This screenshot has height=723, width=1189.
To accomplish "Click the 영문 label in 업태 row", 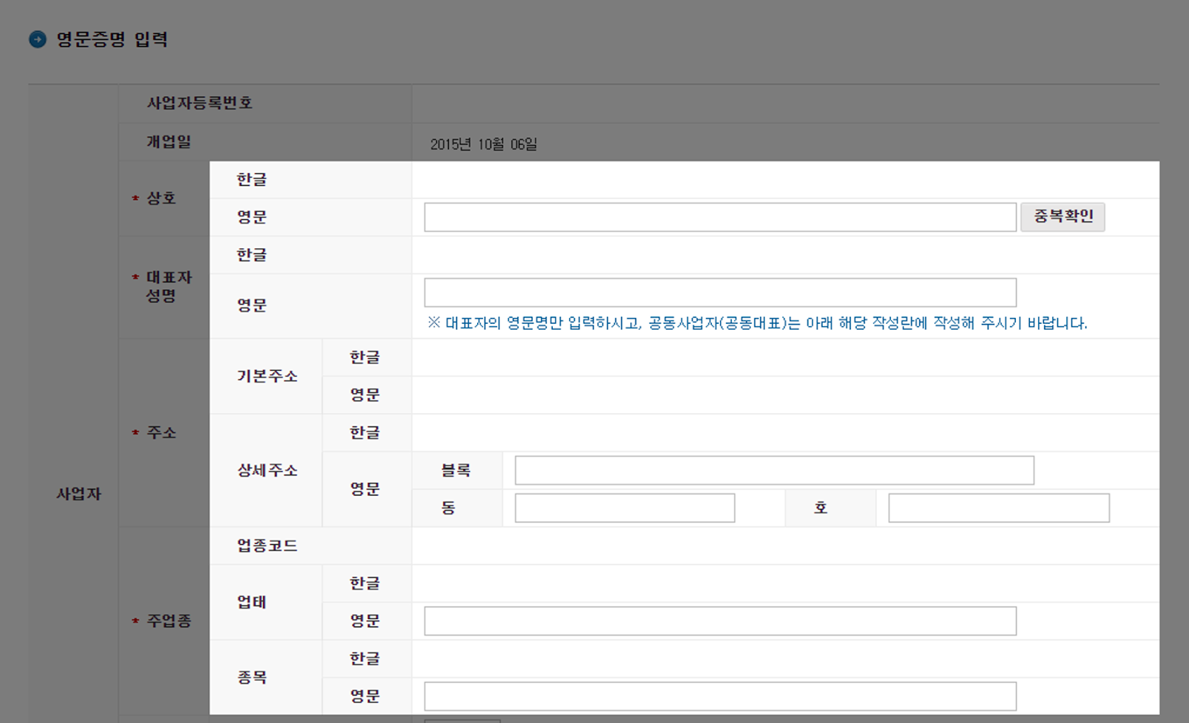I will (x=365, y=621).
